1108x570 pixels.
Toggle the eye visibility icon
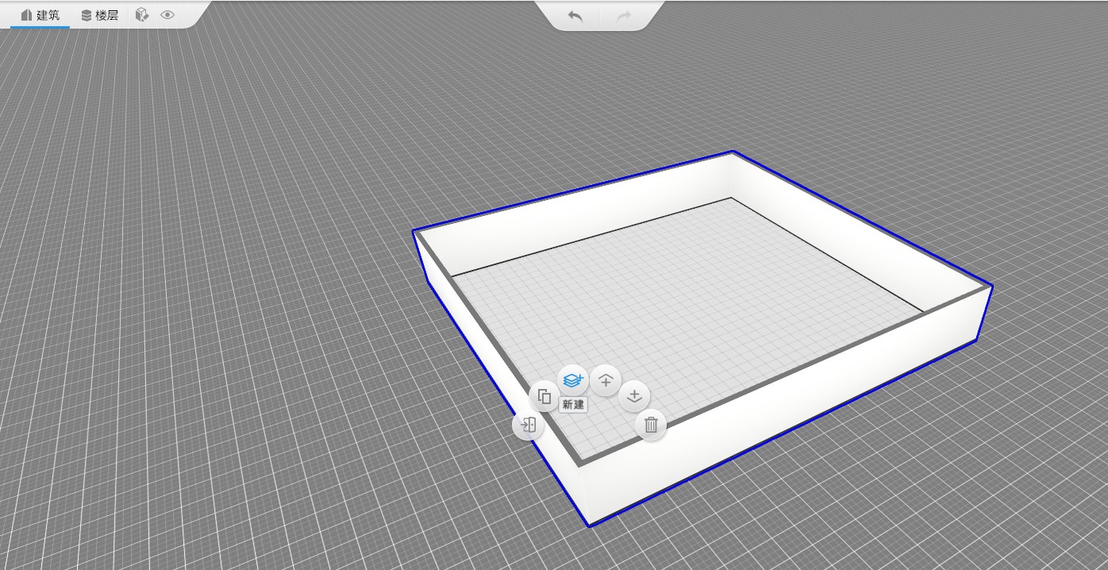click(167, 15)
